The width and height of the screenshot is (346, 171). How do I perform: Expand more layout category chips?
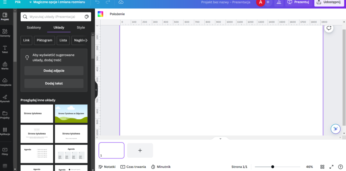86,40
